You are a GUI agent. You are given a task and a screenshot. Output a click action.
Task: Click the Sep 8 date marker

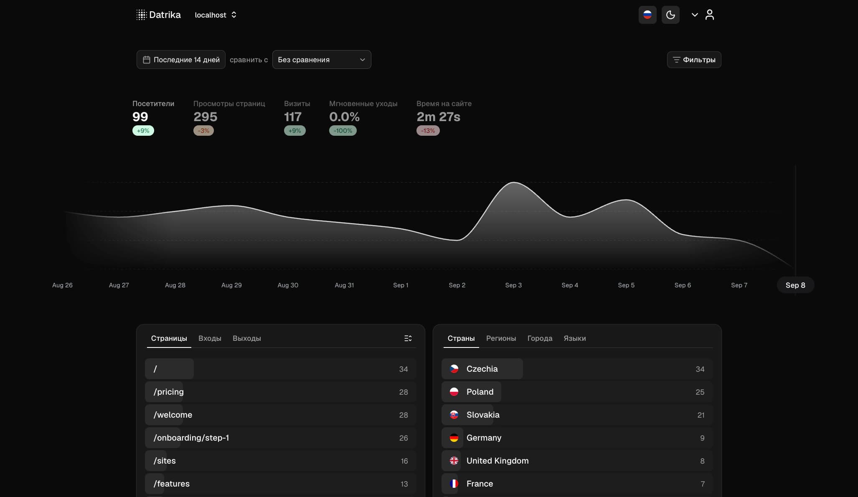pyautogui.click(x=795, y=285)
